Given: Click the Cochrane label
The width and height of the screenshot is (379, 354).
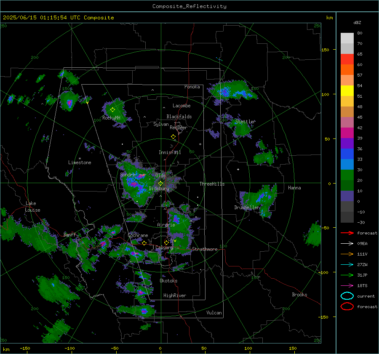Looking at the screenshot, I should coord(138,235).
